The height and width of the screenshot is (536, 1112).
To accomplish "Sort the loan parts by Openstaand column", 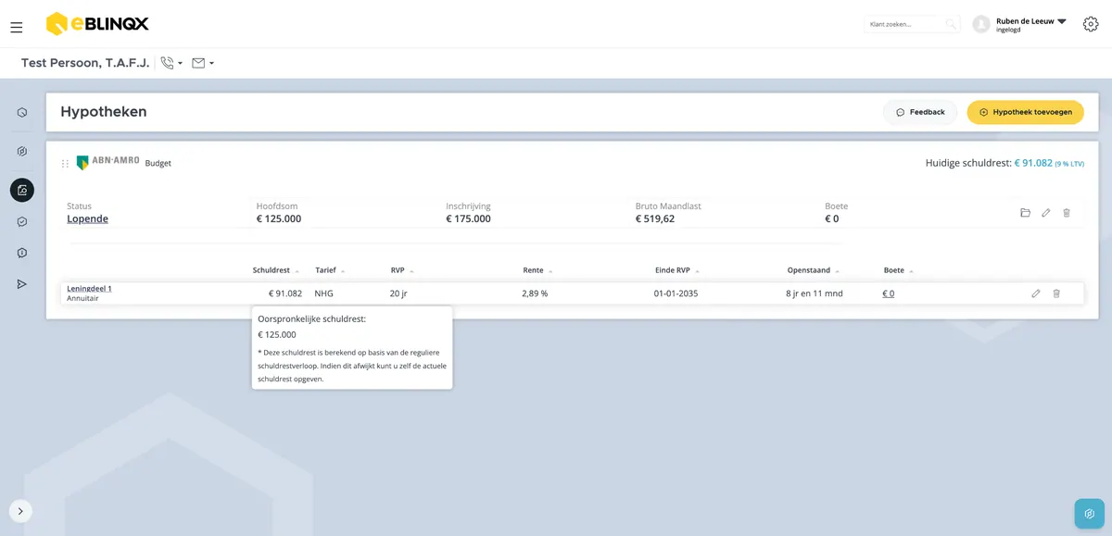I will [x=813, y=270].
